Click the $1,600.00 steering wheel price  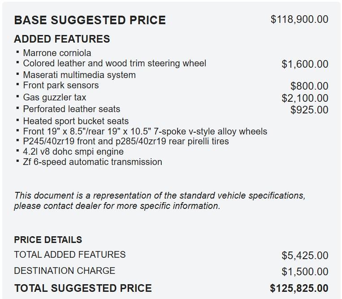pyautogui.click(x=305, y=64)
